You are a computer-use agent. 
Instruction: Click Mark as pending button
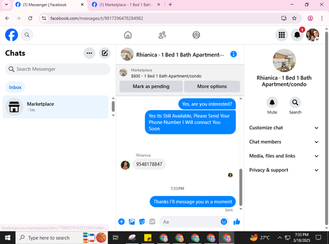coord(151,87)
